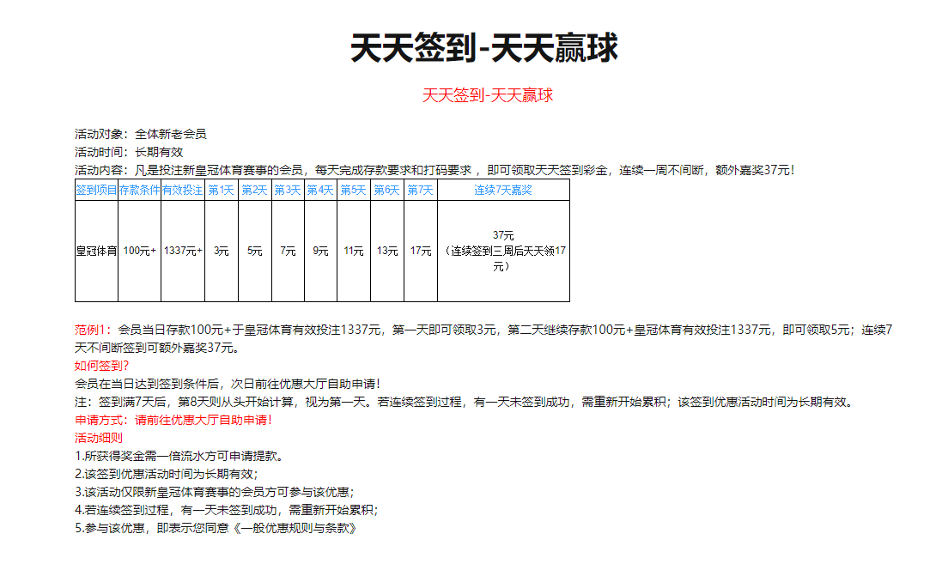The width and height of the screenshot is (948, 564).
Task: Click the 17元 day-seven reward cell
Action: (x=420, y=251)
